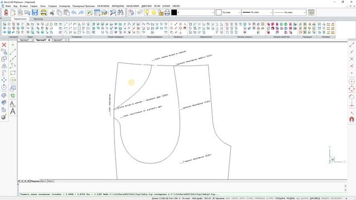Click the red X delete tool
The height and width of the screenshot is (200, 356).
pyautogui.click(x=4, y=44)
